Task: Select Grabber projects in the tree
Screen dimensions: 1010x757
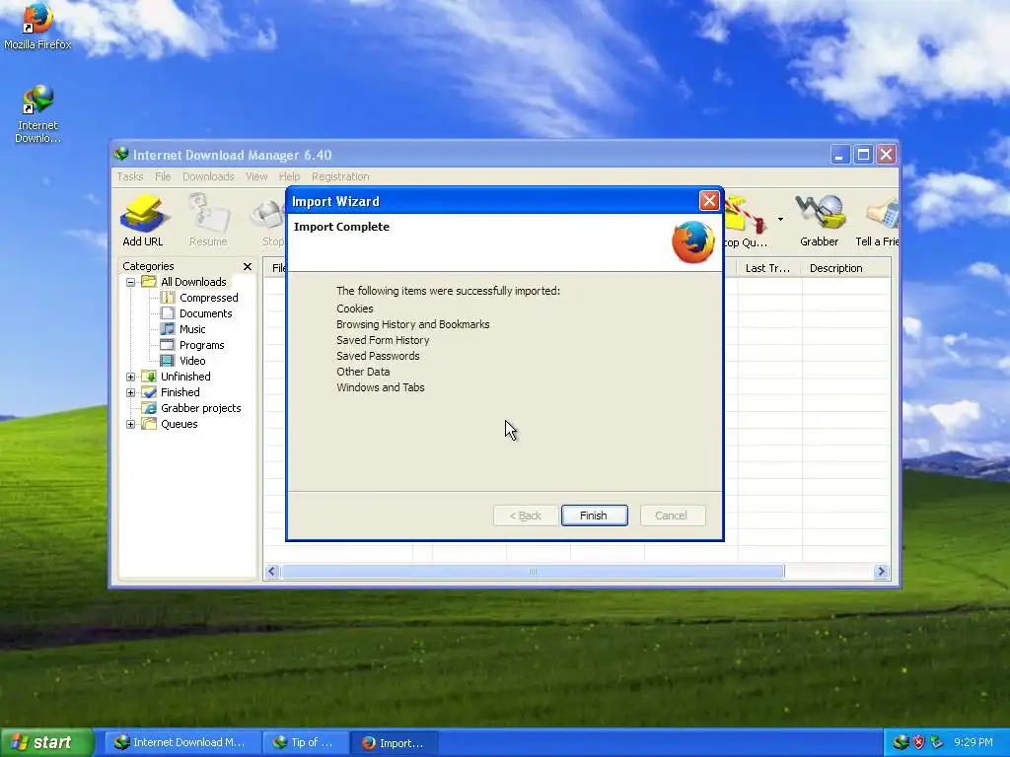Action: [x=201, y=408]
